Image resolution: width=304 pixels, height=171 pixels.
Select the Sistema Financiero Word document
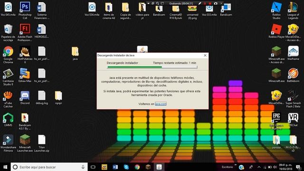42,10
